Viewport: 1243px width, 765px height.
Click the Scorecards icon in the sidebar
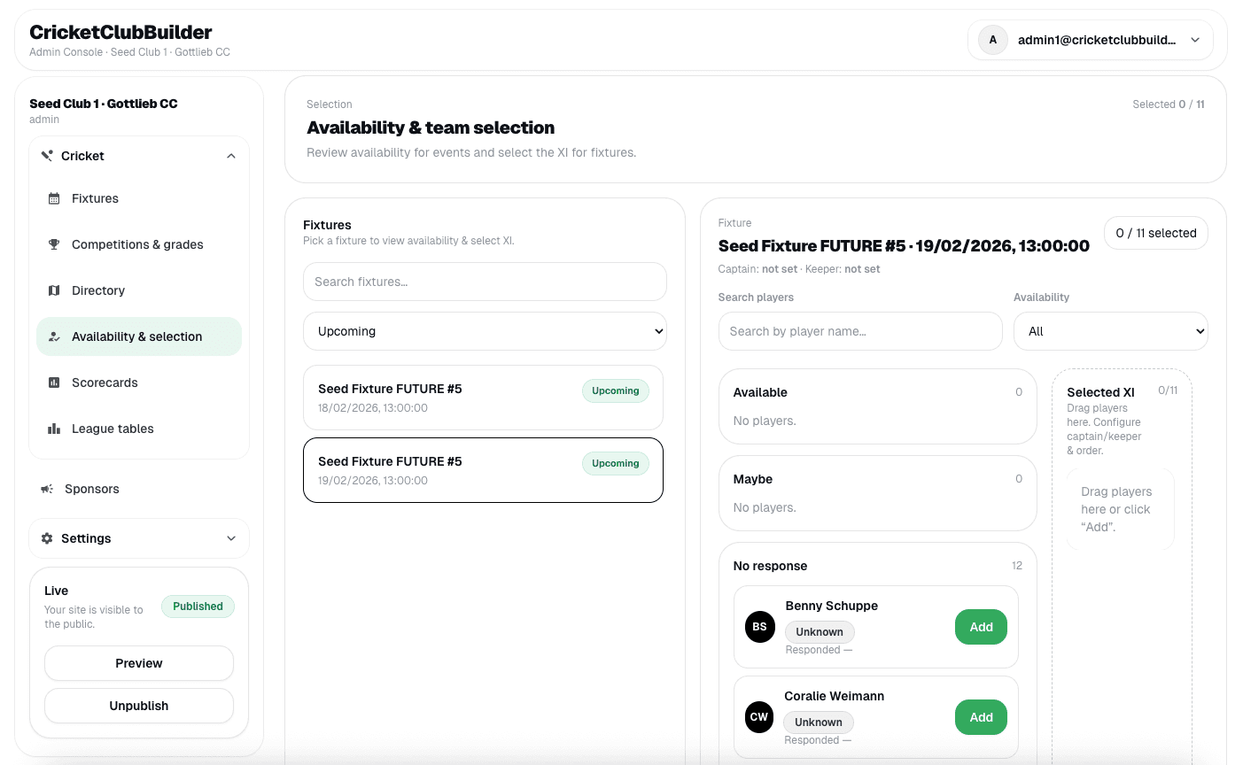[x=54, y=382]
